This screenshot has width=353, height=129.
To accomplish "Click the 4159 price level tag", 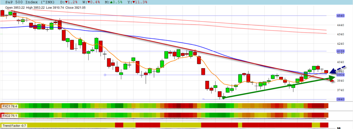I will tap(340, 51).
